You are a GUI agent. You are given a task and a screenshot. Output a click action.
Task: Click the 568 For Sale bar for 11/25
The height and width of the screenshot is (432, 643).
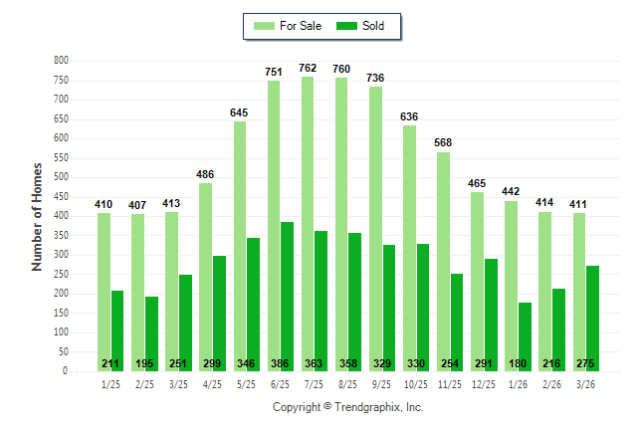[x=443, y=262]
